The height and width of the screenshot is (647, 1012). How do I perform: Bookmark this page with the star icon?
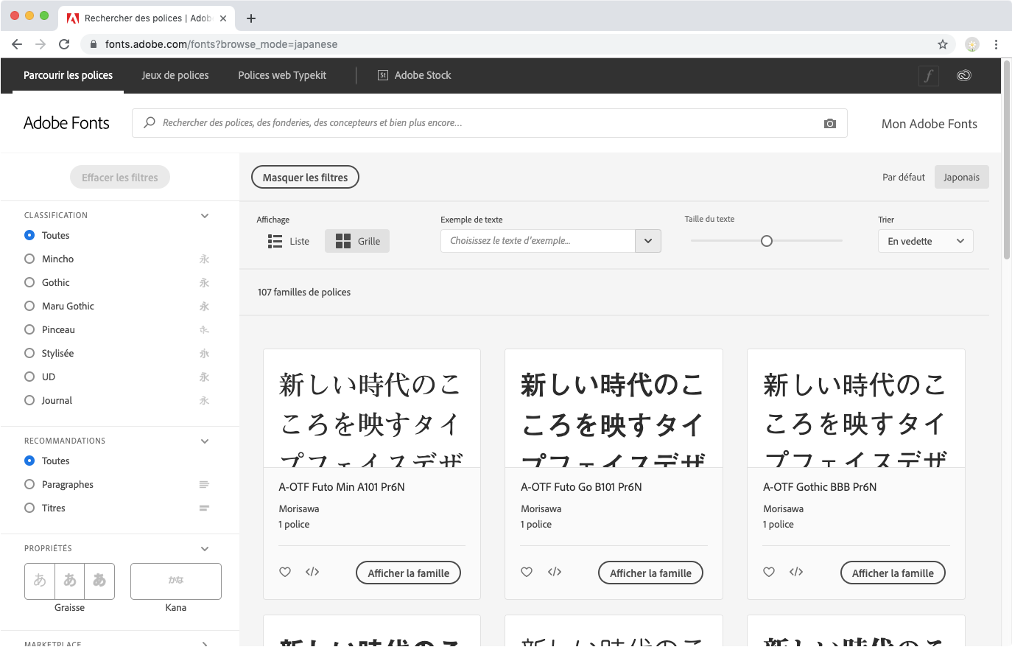point(943,44)
